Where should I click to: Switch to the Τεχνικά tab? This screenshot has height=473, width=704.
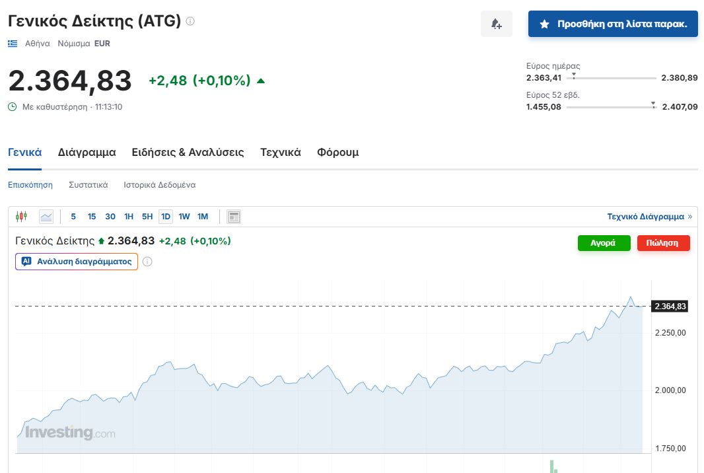point(280,153)
